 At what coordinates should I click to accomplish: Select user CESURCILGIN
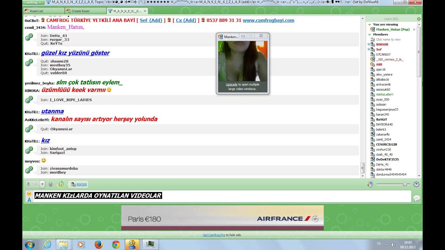pos(387,144)
